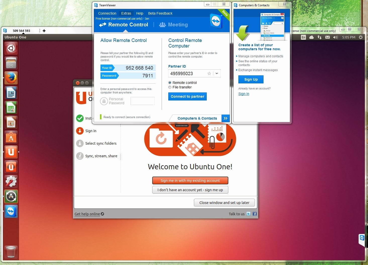
Task: Open the Extras menu
Action: 126,13
